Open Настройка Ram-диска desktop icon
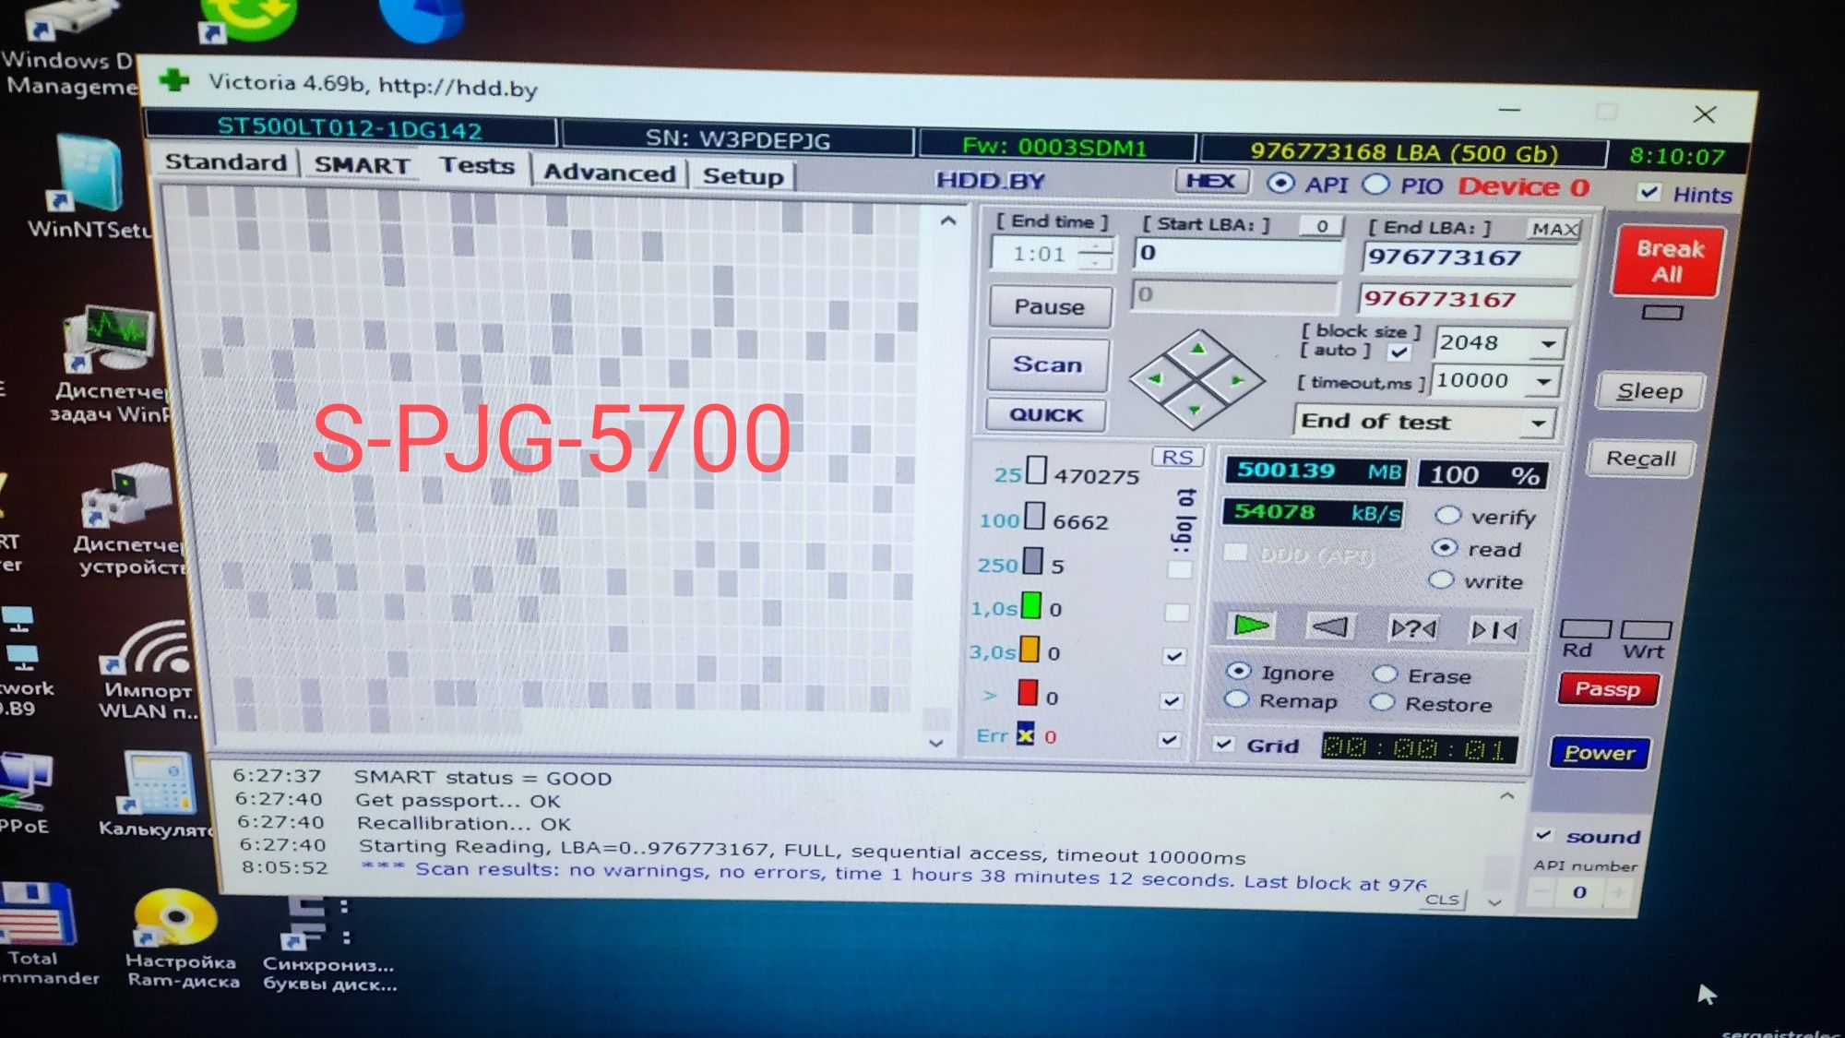This screenshot has width=1845, height=1038. 181,939
